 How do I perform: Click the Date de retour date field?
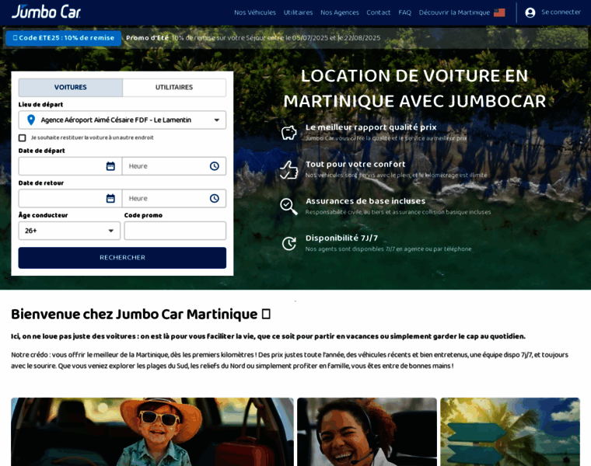click(70, 198)
